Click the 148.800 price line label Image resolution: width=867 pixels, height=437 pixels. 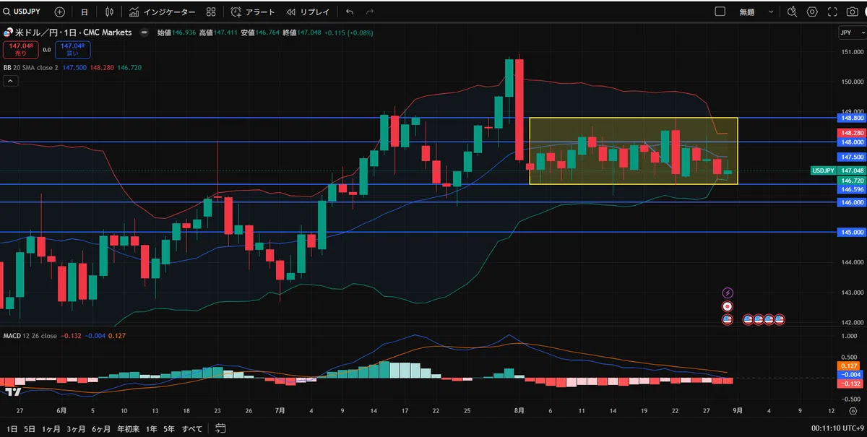(850, 117)
